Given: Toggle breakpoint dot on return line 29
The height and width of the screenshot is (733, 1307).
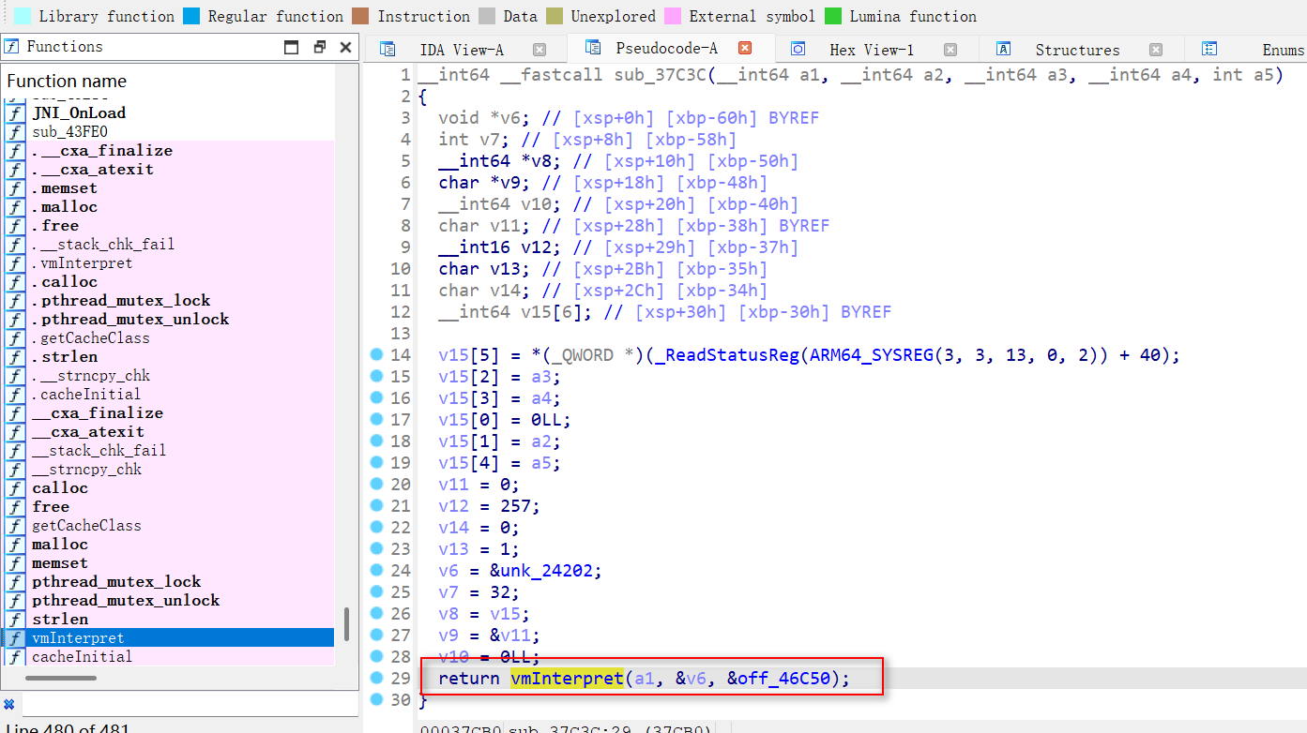Looking at the screenshot, I should tap(376, 678).
